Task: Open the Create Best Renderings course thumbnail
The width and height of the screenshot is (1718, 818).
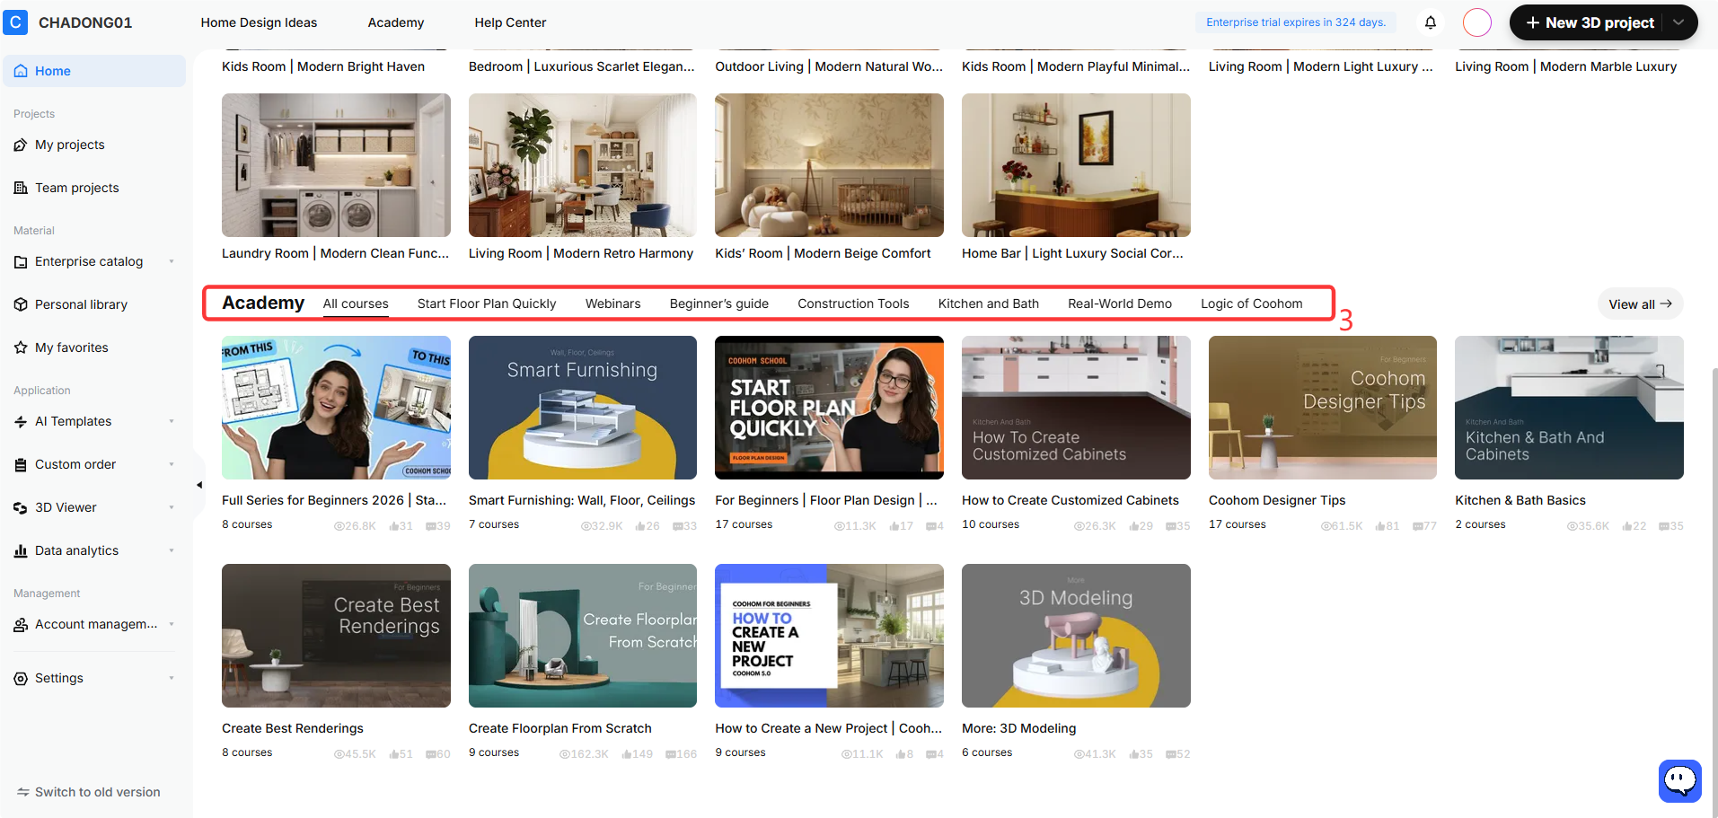Action: (x=336, y=636)
